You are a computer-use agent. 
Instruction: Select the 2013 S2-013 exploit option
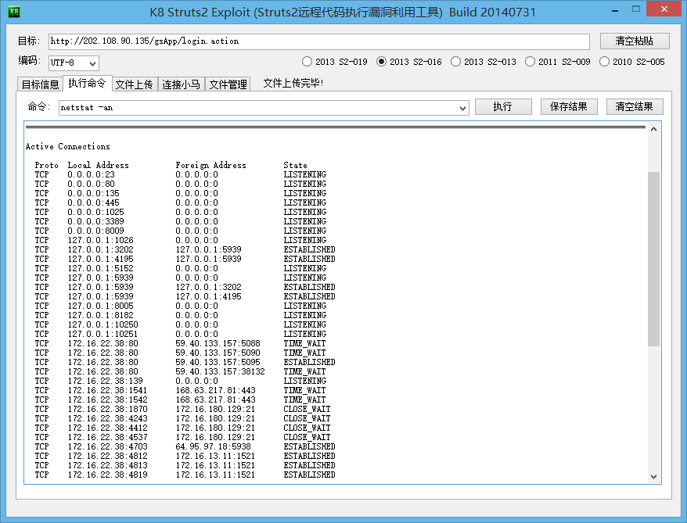pyautogui.click(x=484, y=62)
